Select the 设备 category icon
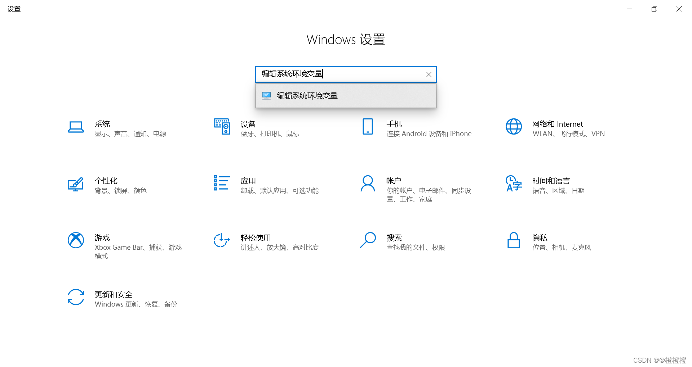This screenshot has height=367, width=692. [221, 127]
